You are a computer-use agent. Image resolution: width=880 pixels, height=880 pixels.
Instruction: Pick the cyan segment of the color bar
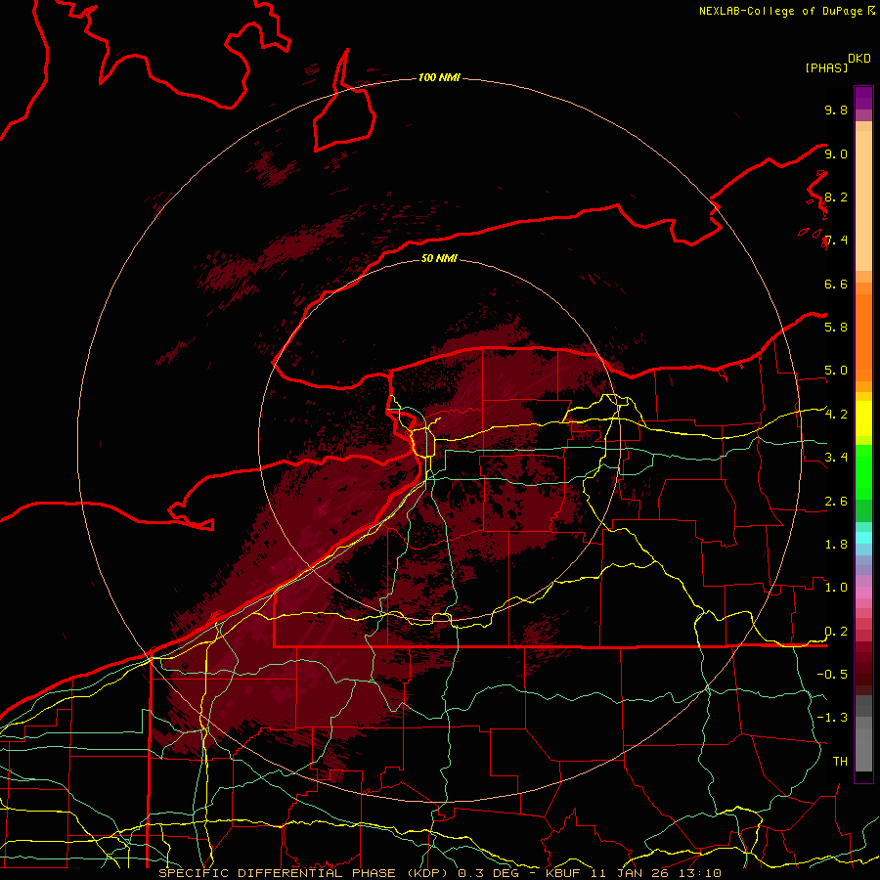tap(863, 538)
